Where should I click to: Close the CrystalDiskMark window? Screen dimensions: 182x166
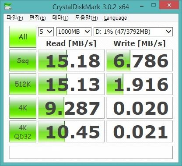169,5
